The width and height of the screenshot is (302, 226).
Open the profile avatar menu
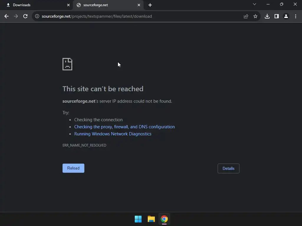(286, 16)
